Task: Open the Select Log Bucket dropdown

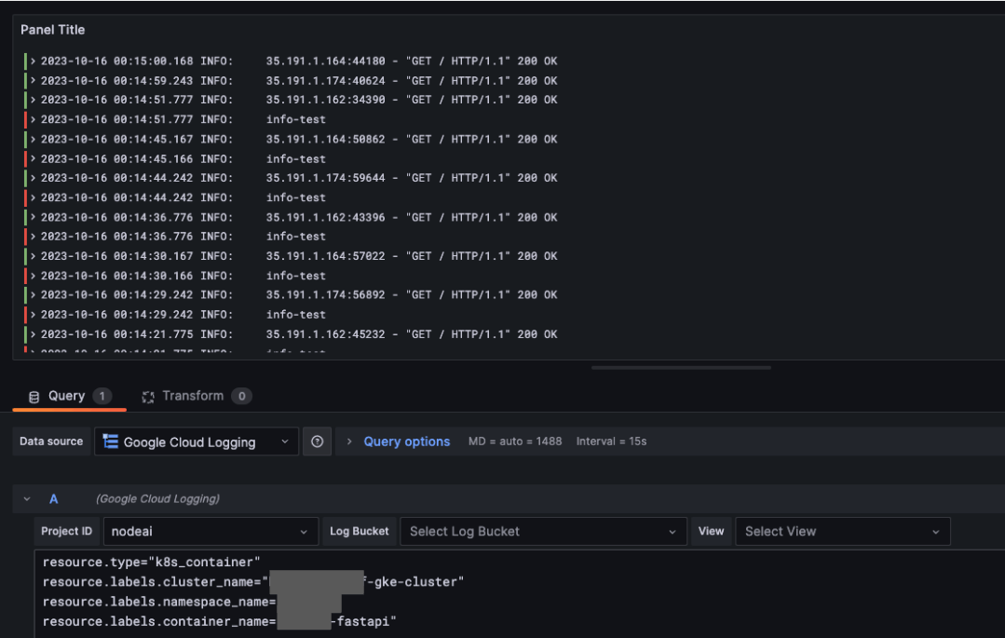Action: pyautogui.click(x=543, y=532)
